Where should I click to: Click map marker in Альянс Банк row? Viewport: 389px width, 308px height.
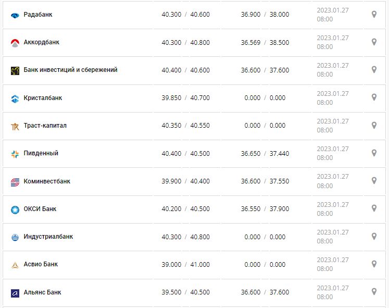374,292
